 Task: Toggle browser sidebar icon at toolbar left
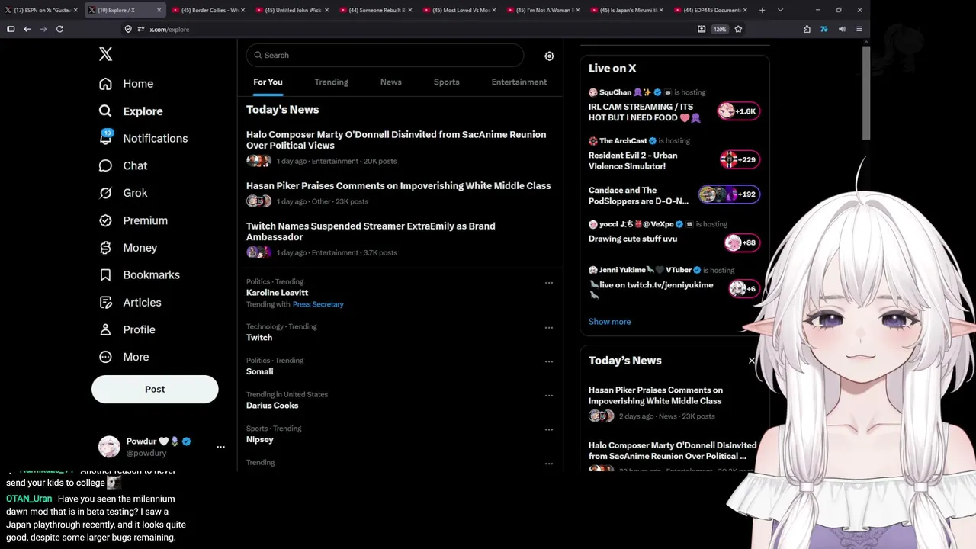click(11, 29)
